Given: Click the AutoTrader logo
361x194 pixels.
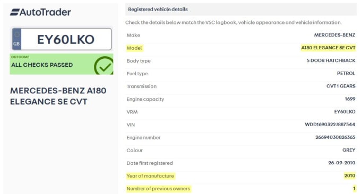Looking at the screenshot, I should (40, 12).
